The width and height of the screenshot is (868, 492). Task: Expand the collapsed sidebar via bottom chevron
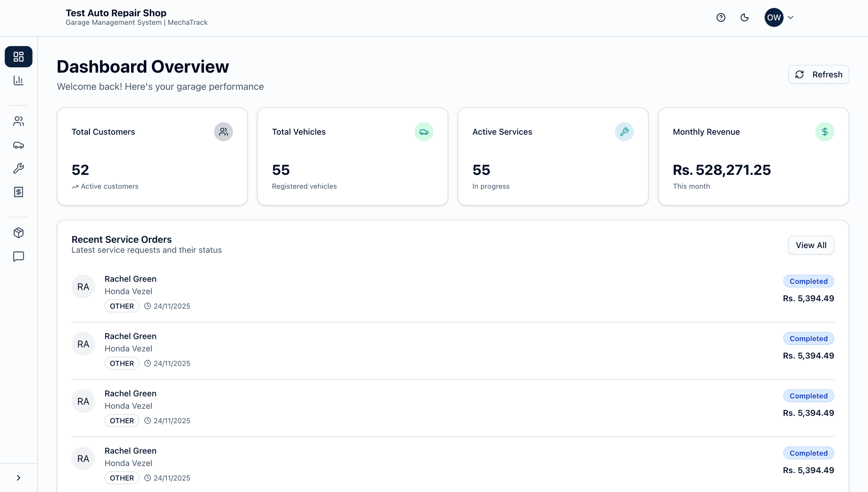tap(19, 478)
